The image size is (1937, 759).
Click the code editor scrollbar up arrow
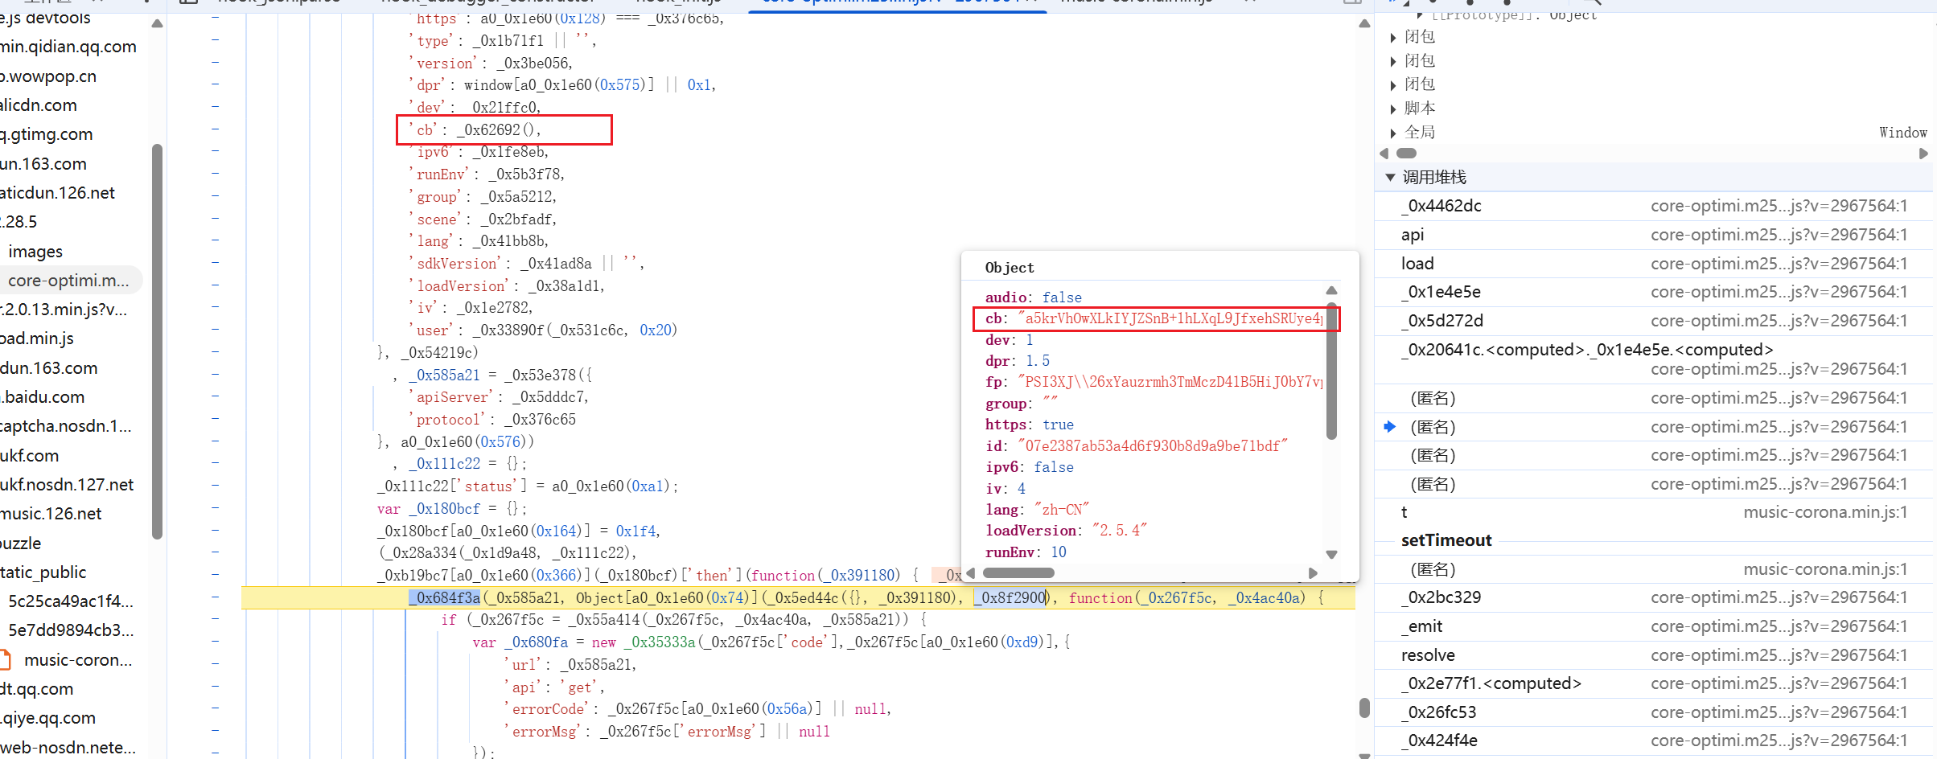1364,23
